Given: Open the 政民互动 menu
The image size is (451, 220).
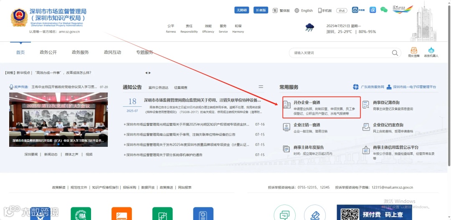Looking at the screenshot, I should [112, 52].
